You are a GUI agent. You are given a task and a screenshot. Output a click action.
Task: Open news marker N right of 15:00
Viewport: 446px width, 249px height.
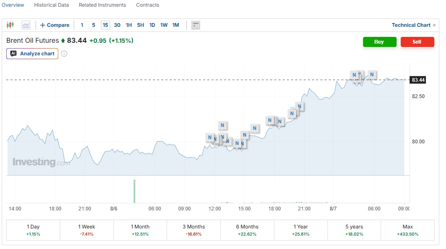[x=255, y=128]
